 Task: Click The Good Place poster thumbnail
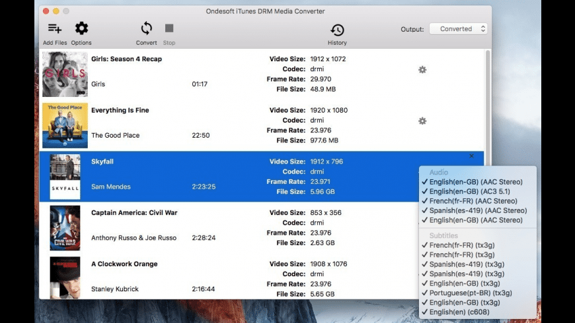65,125
